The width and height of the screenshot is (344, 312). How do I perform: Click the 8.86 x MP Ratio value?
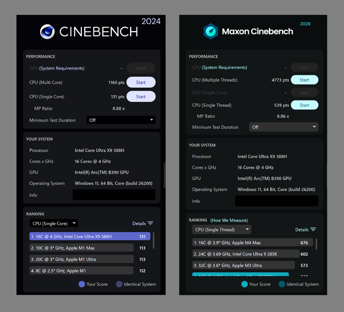283,116
